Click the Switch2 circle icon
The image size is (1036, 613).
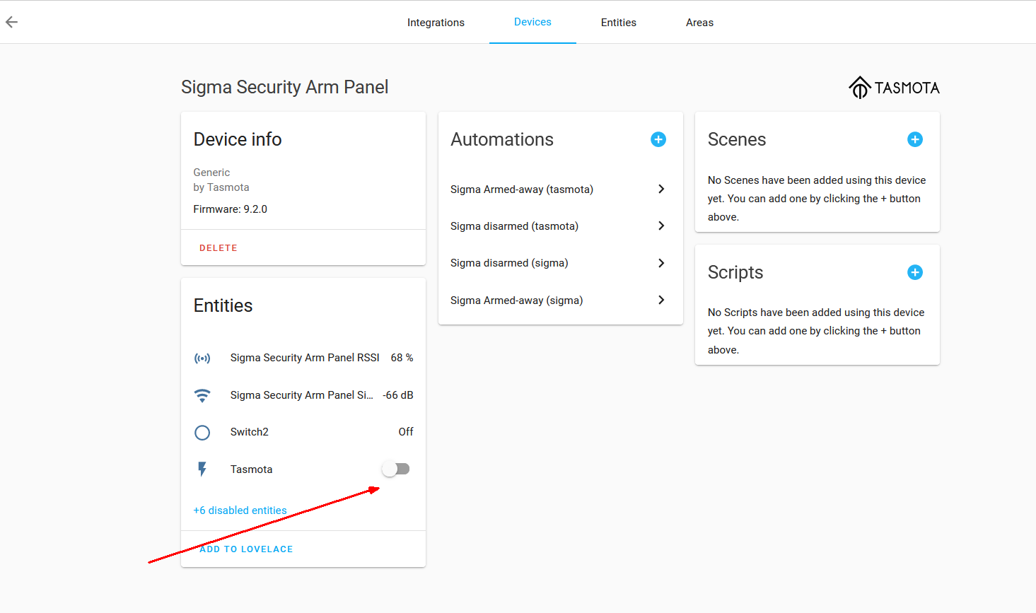(202, 432)
